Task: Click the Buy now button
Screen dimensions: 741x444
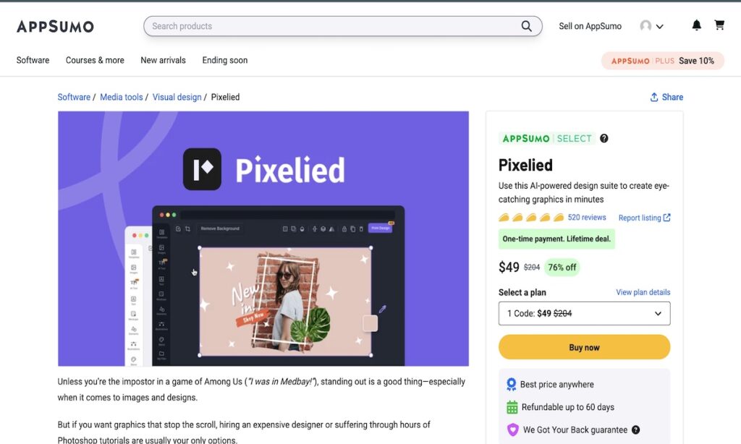Action: tap(584, 347)
